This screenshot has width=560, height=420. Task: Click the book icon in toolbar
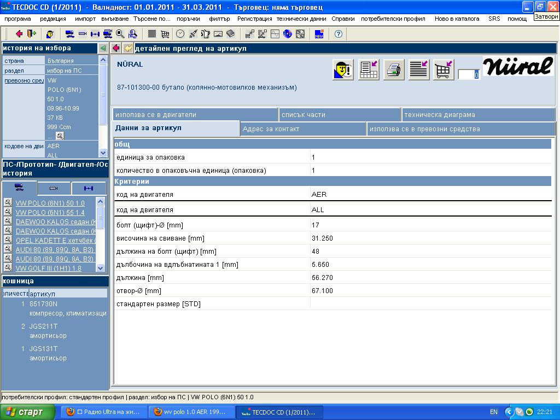[x=230, y=34]
